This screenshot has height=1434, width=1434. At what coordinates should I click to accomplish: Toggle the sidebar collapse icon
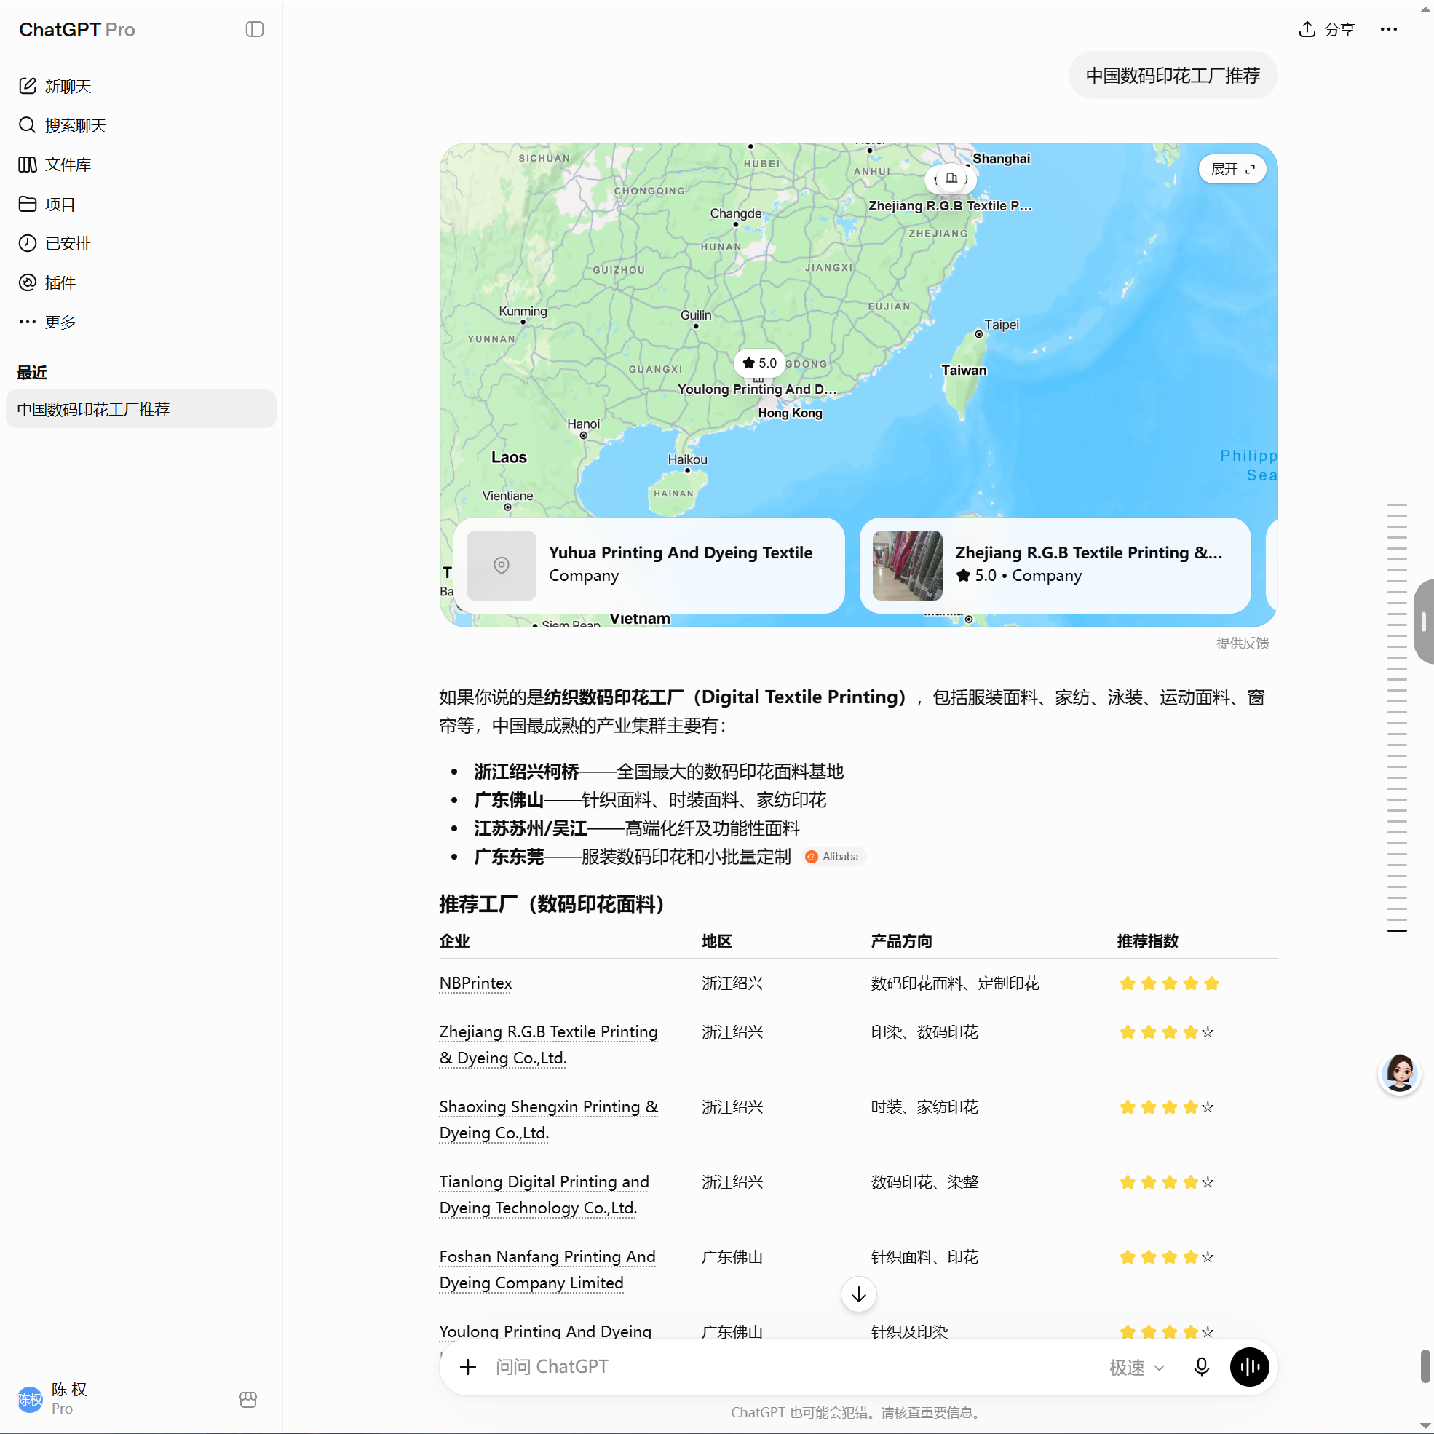pos(255,29)
